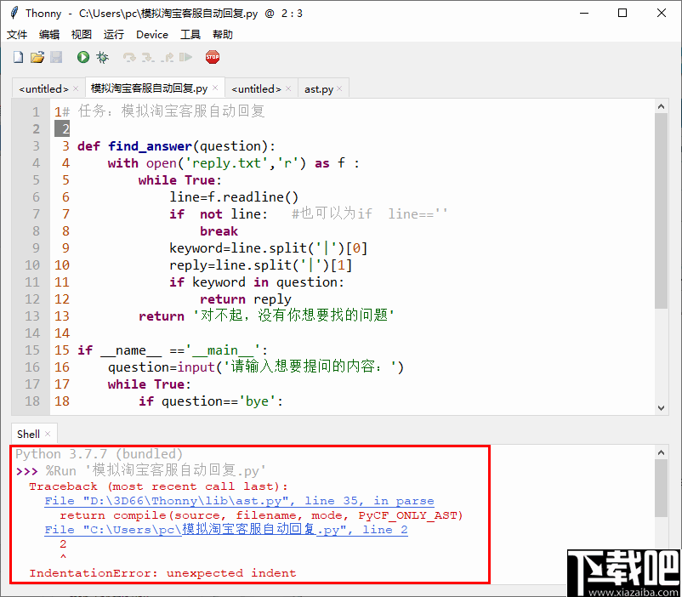682x597 pixels.
Task: Click the Shell vertical scrollbar thumb
Action: (661, 488)
